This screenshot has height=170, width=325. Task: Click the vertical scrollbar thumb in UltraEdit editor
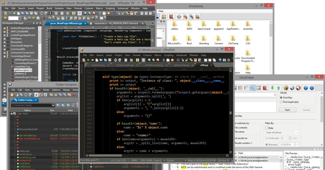coord(230,113)
